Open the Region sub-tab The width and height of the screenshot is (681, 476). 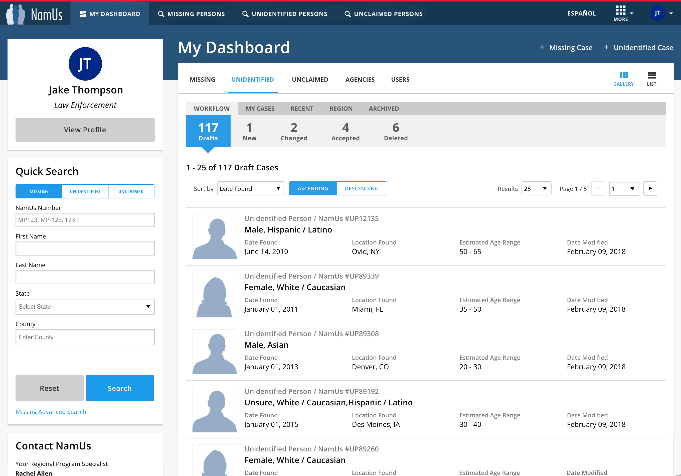tap(341, 109)
